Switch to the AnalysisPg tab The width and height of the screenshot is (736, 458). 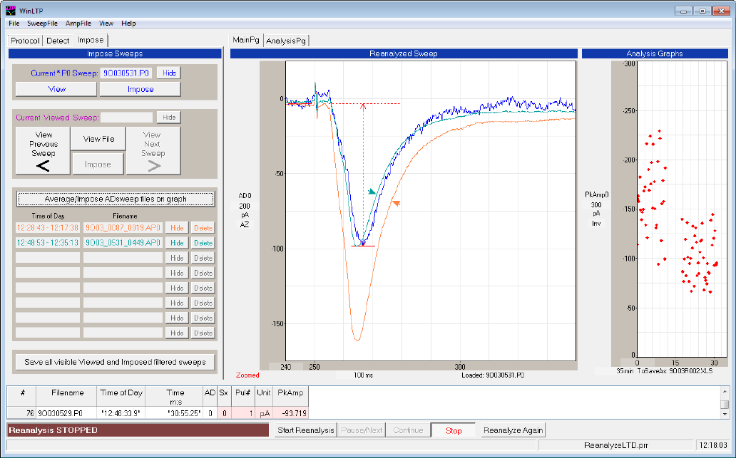tap(284, 41)
